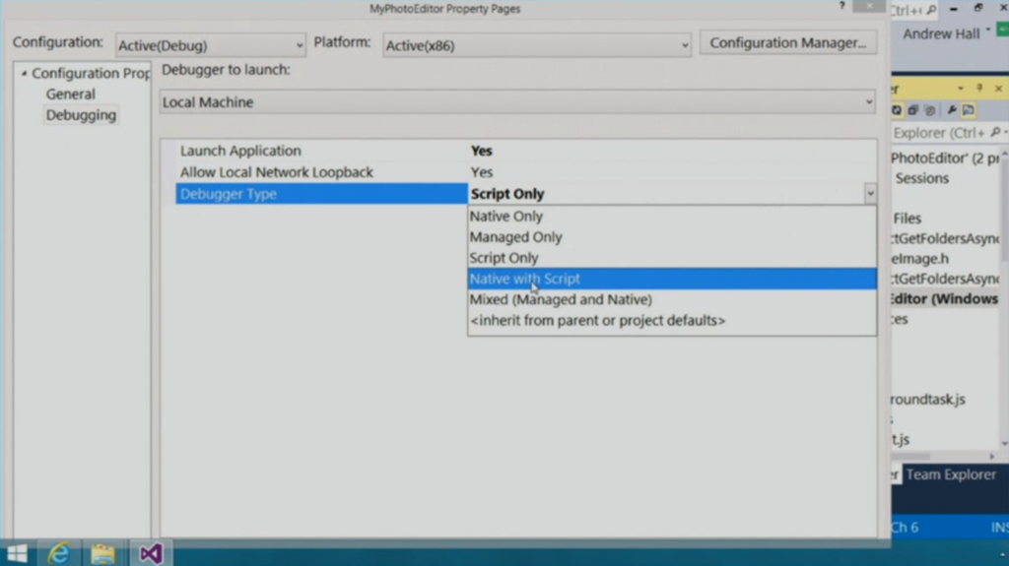This screenshot has height=566, width=1009.
Task: Click the Solution Explorer search magnifier icon
Action: (995, 133)
